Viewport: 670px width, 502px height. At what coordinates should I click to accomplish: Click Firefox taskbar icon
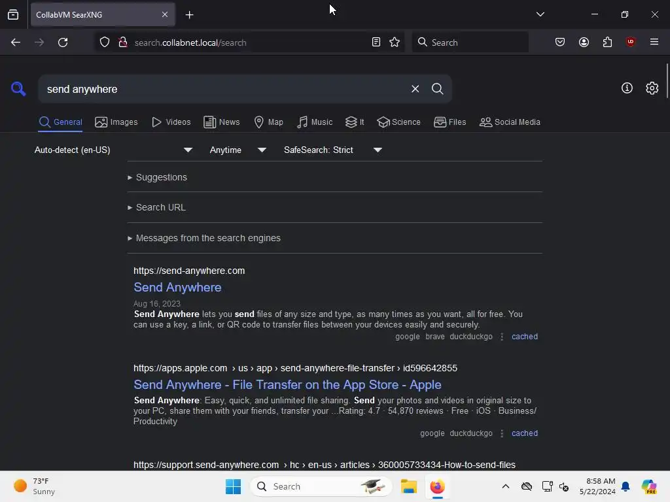[437, 486]
